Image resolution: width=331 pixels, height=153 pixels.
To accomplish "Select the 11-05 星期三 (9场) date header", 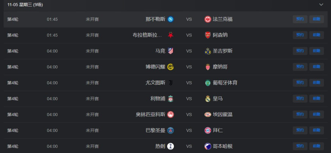I will [x=26, y=5].
